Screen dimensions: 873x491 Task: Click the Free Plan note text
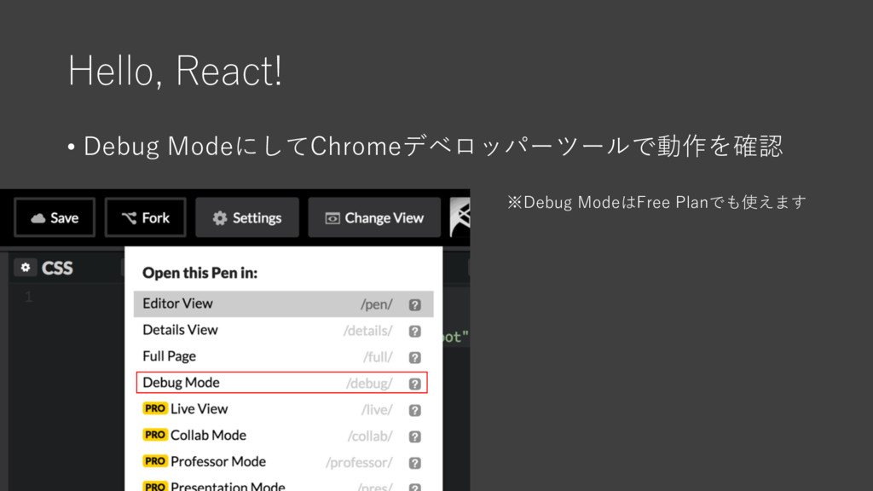pyautogui.click(x=657, y=202)
